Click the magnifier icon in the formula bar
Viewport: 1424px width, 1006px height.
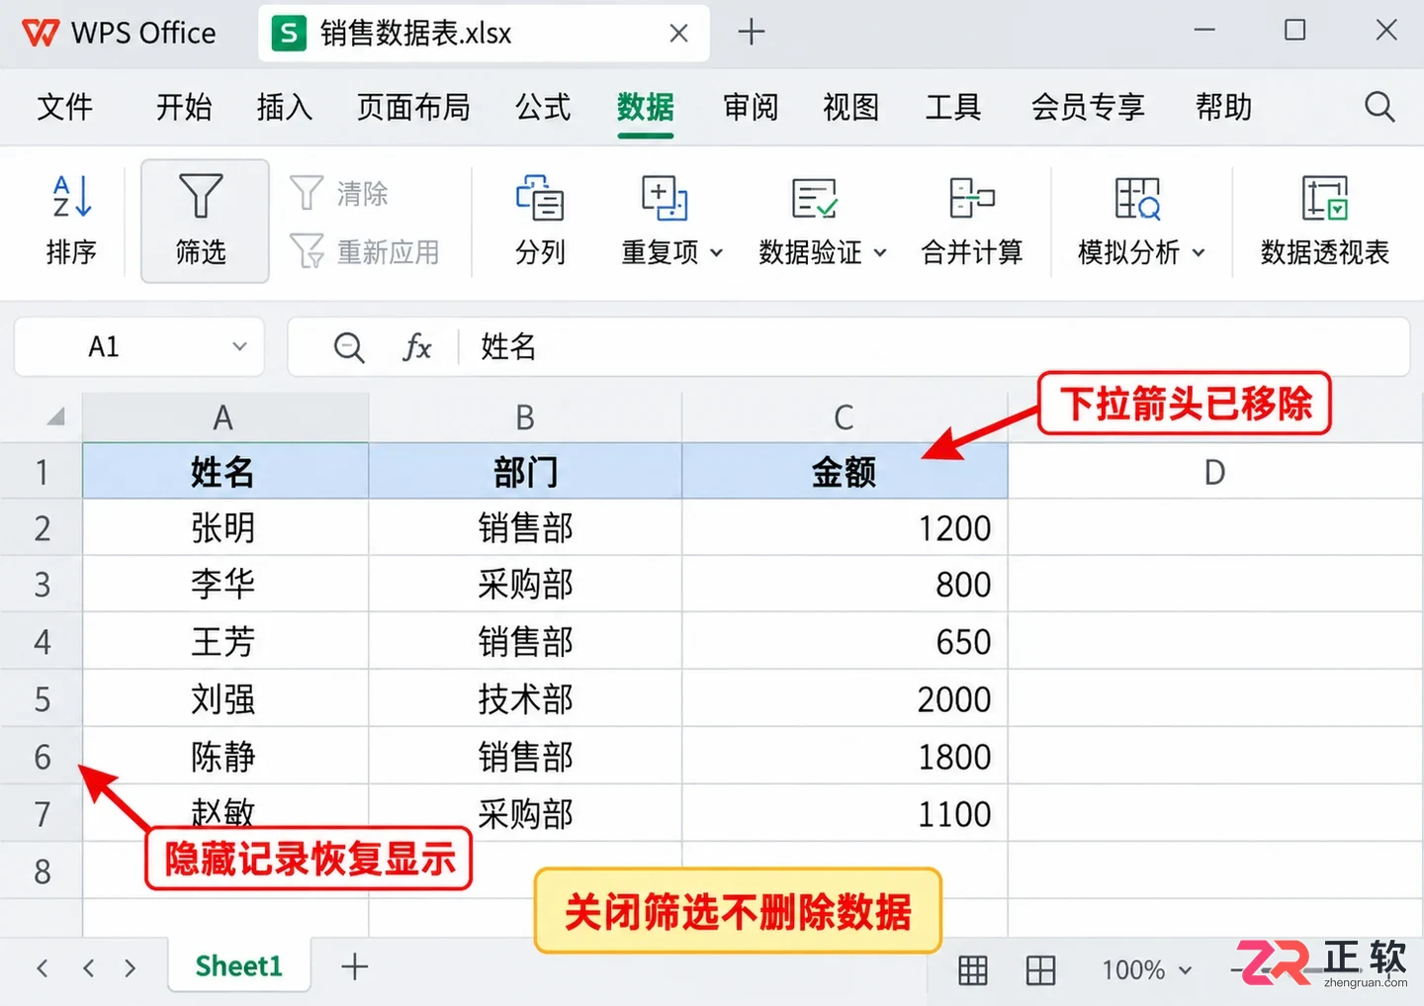click(x=349, y=347)
